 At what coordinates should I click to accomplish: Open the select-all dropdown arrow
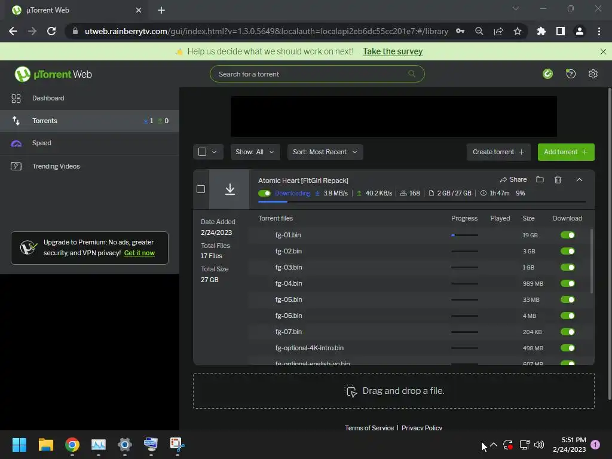coord(215,152)
